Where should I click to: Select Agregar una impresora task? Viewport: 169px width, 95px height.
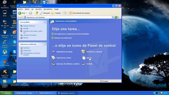pyautogui.click(x=63, y=38)
